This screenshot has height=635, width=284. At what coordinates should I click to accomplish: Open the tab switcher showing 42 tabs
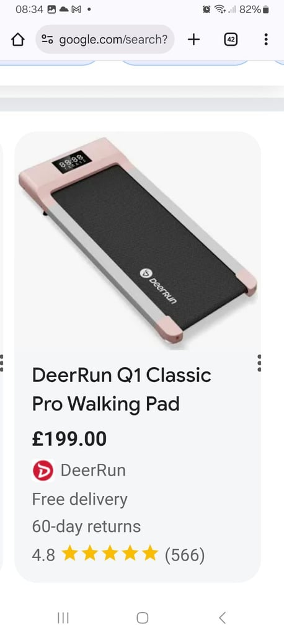(231, 39)
